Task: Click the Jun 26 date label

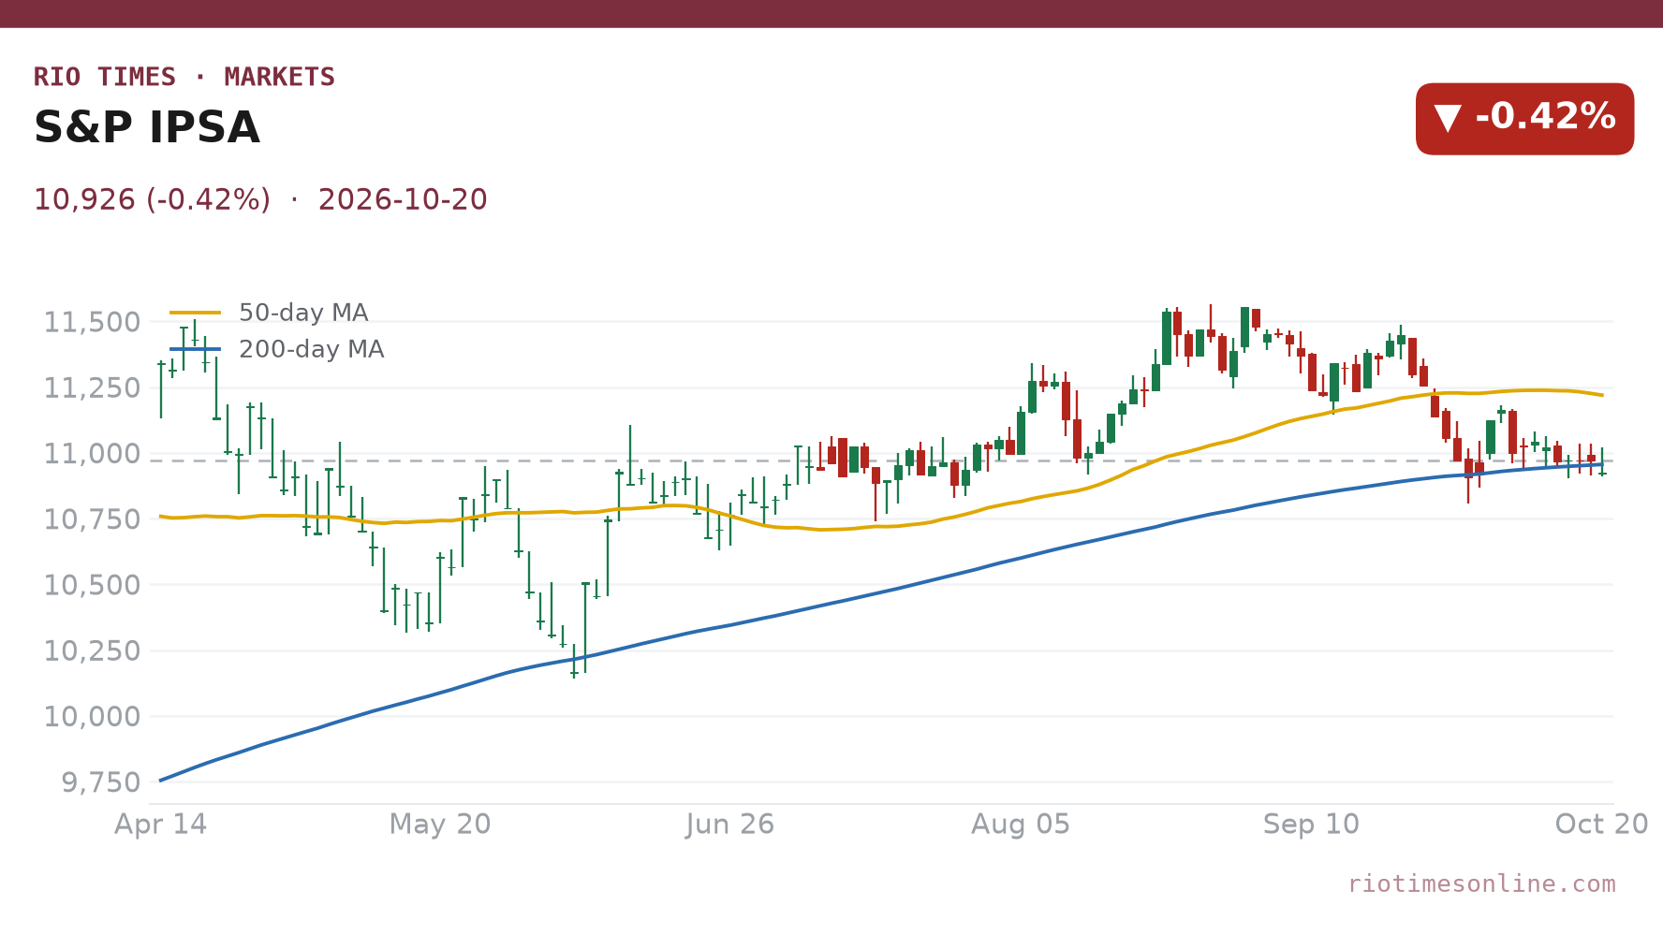Action: coord(730,825)
